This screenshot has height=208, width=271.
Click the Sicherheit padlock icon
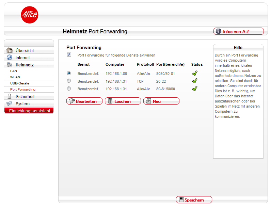[10, 96]
